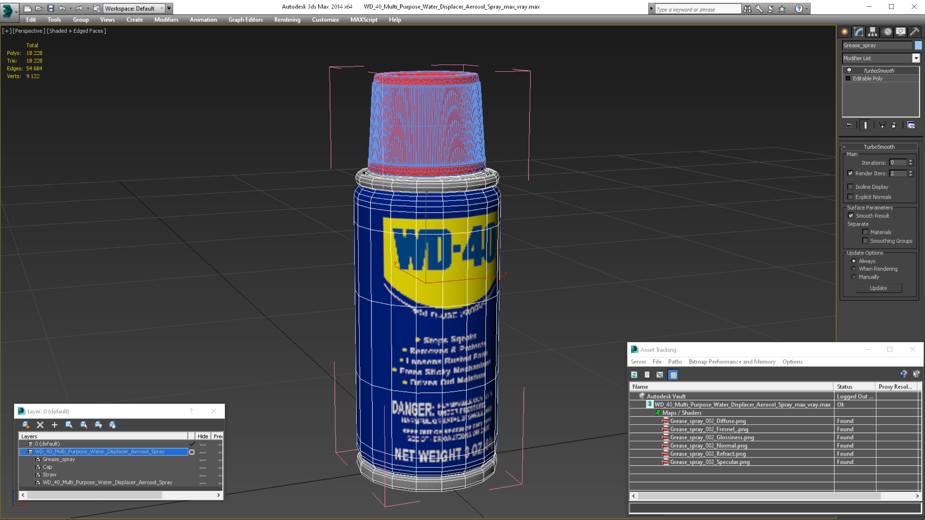Click Highlight Selected Objects' Layers icon

pyautogui.click(x=83, y=425)
